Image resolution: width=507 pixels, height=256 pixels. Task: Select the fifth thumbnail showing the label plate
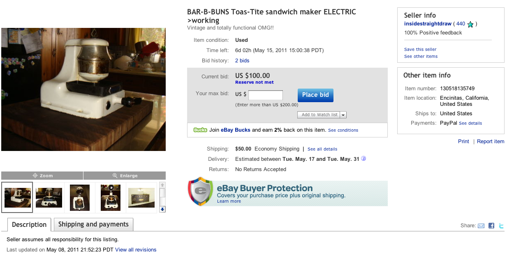coord(141,198)
